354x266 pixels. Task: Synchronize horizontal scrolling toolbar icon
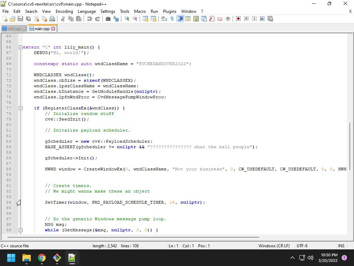(x=153, y=19)
